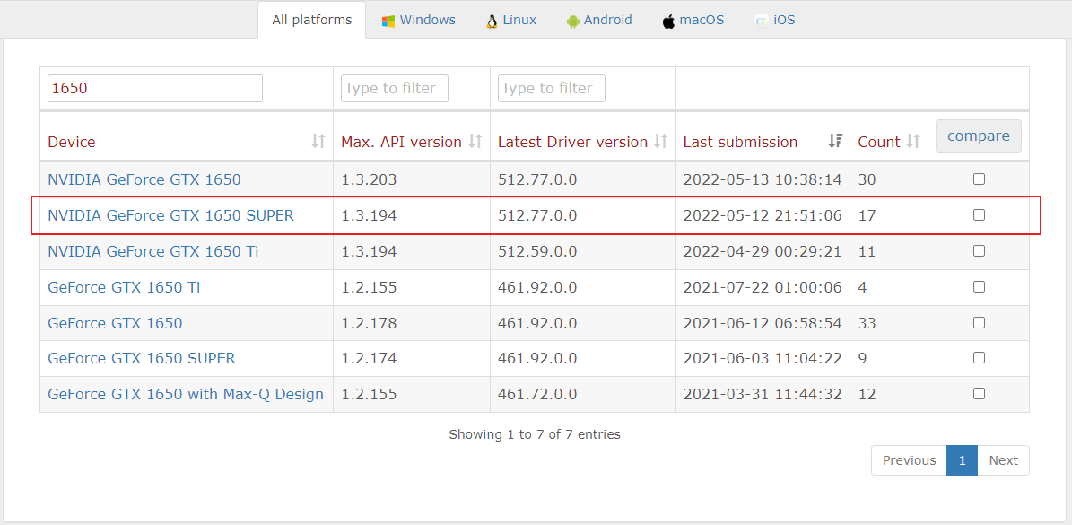The height and width of the screenshot is (525, 1072).
Task: Open the Linux platform tab
Action: [x=511, y=20]
